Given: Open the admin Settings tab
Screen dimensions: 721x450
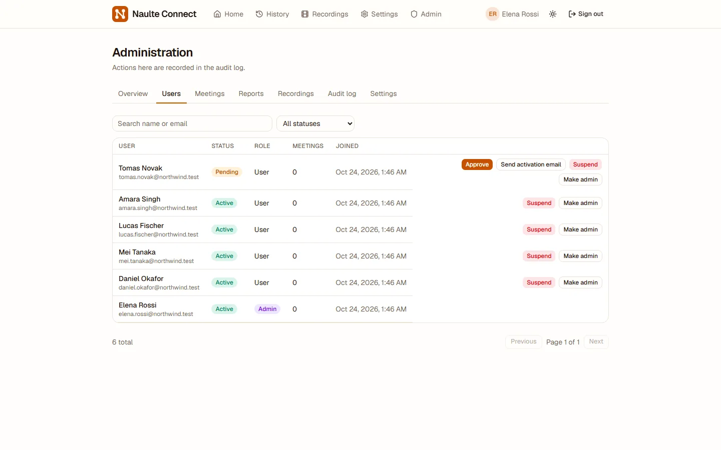Looking at the screenshot, I should (x=384, y=93).
